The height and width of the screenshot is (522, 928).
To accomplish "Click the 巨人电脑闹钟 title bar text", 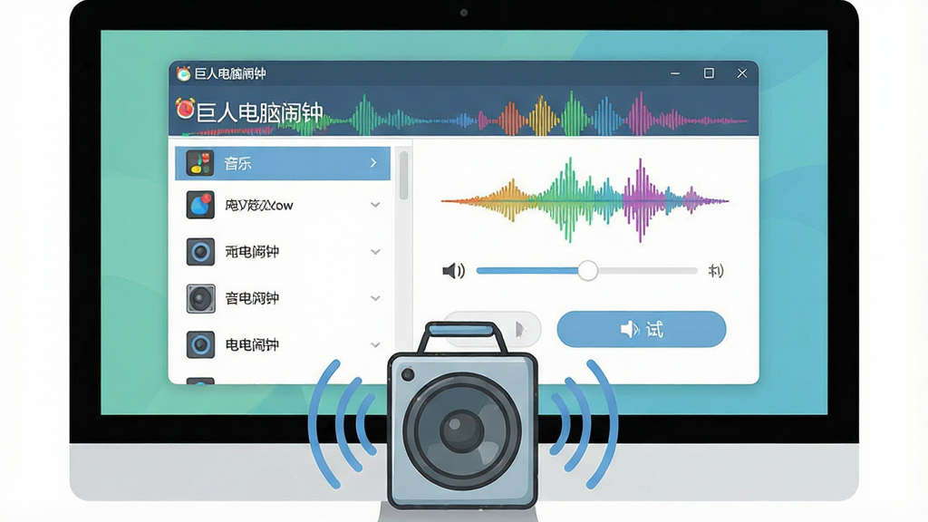I will (230, 73).
